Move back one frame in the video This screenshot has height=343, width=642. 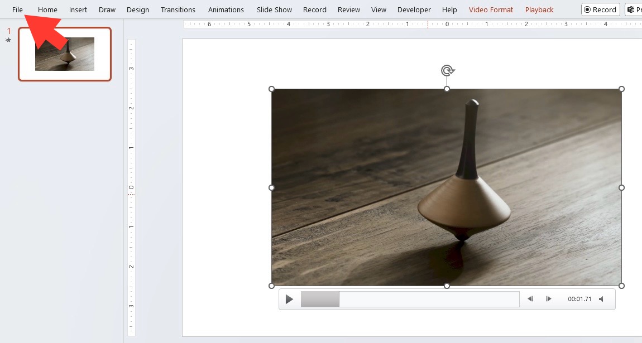[x=530, y=299]
